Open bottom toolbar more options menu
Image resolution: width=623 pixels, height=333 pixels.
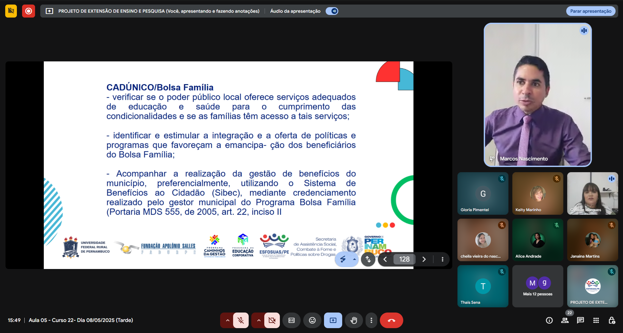point(371,320)
